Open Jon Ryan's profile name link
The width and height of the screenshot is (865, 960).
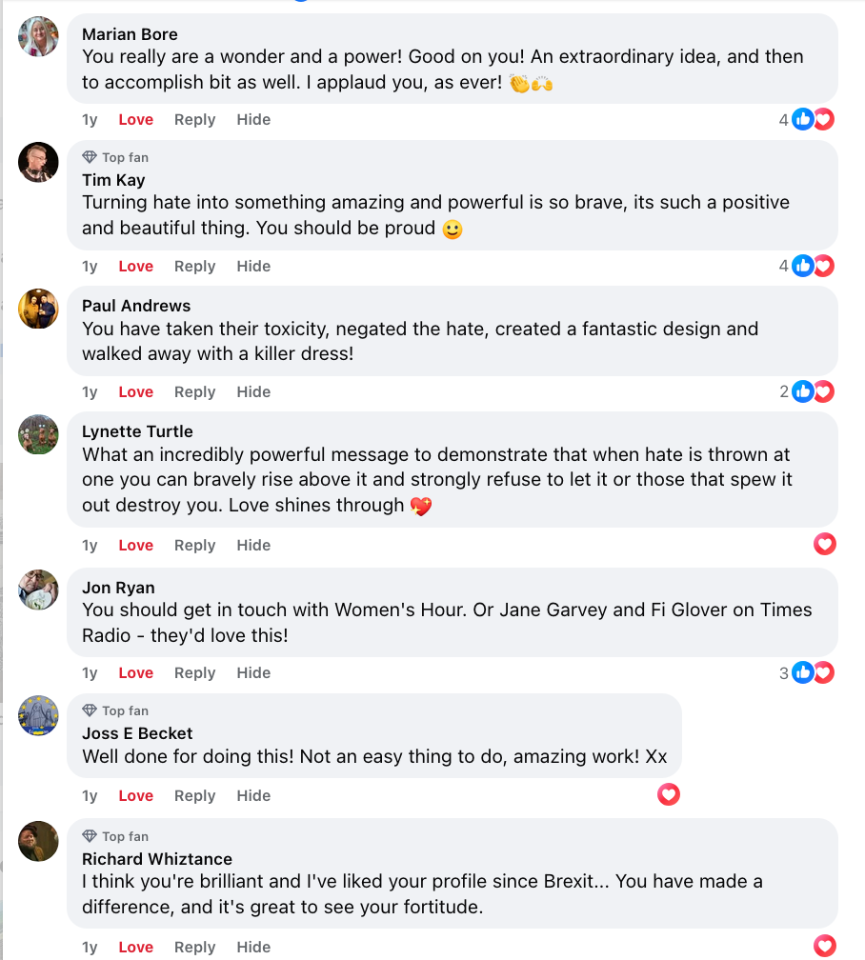[x=118, y=588]
